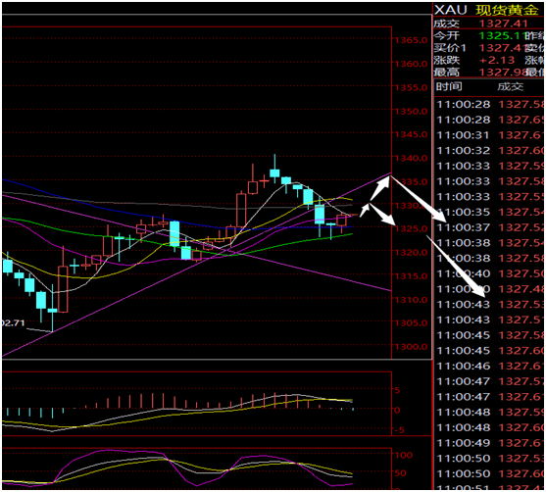
Task: Select the 涨跌 +2.13 change value
Action: pyautogui.click(x=497, y=60)
